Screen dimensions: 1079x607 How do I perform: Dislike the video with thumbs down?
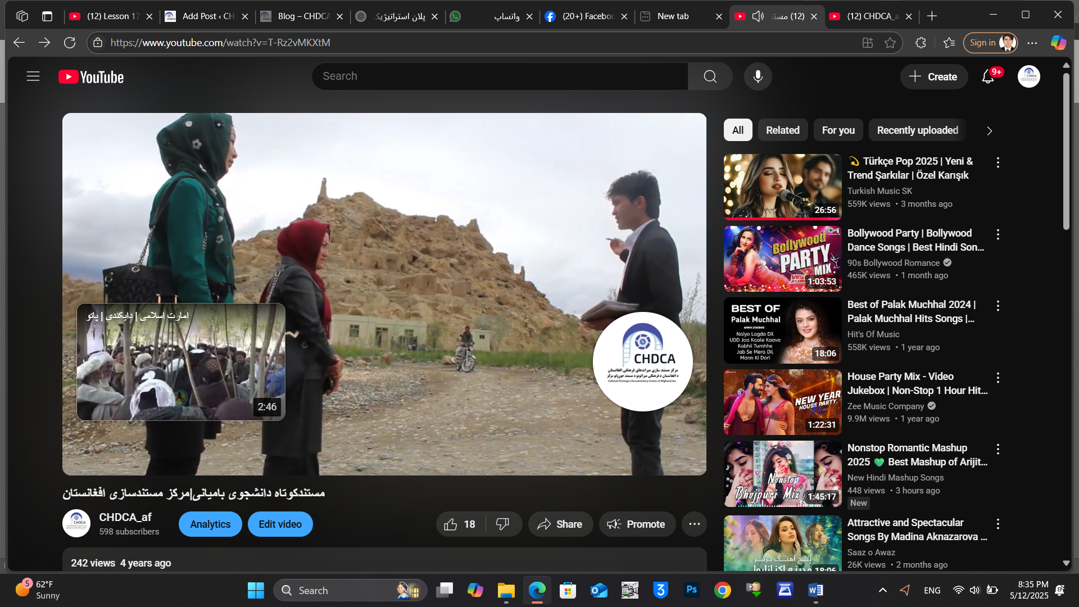[503, 524]
